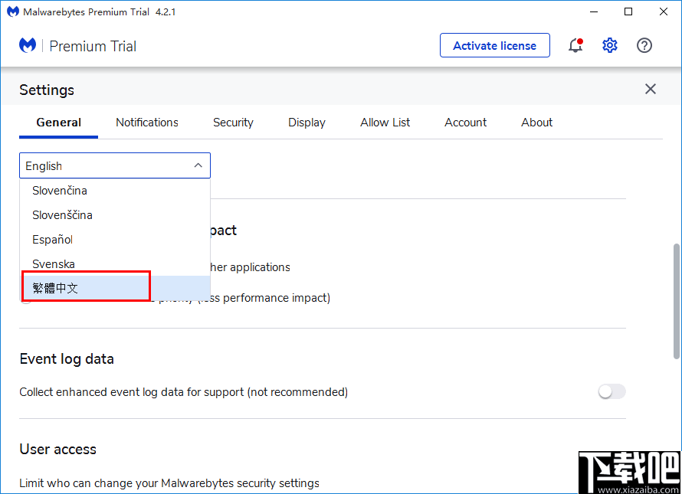Open the notifications bell icon

[x=575, y=45]
